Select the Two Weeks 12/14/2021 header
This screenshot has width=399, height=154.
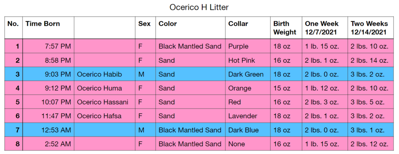click(x=371, y=28)
